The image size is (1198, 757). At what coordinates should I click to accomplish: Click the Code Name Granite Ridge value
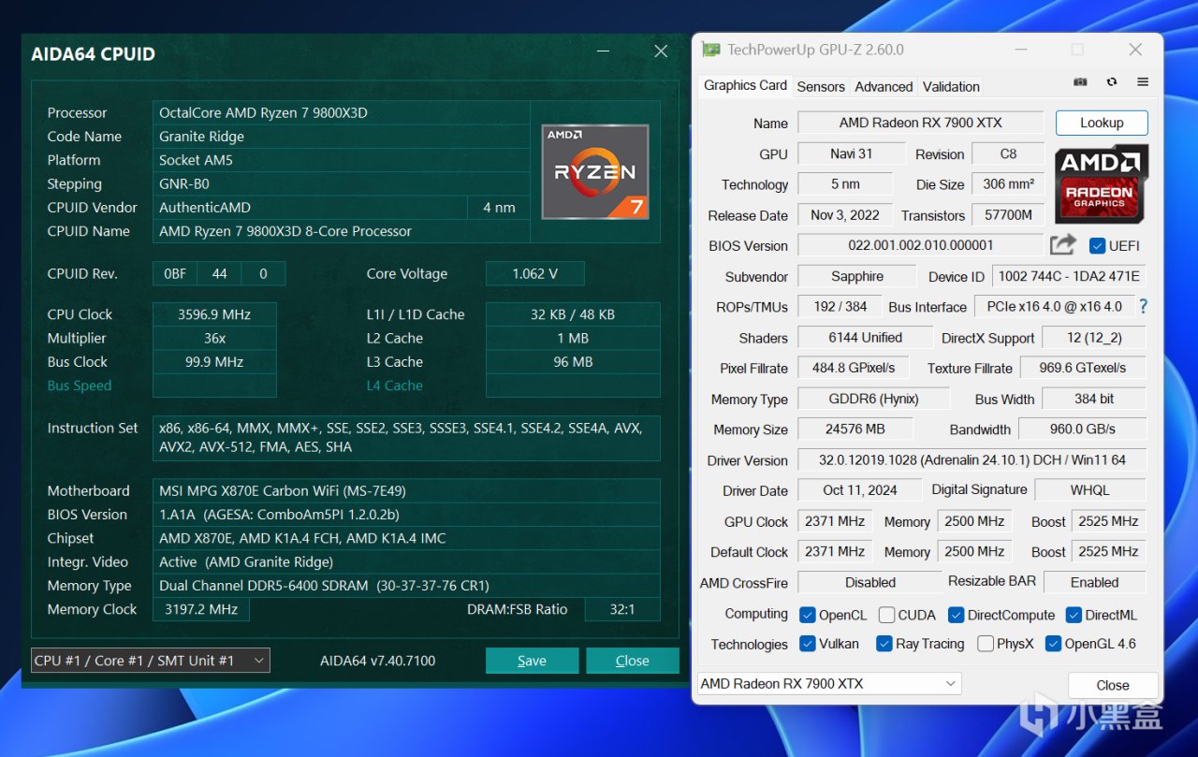(x=342, y=137)
